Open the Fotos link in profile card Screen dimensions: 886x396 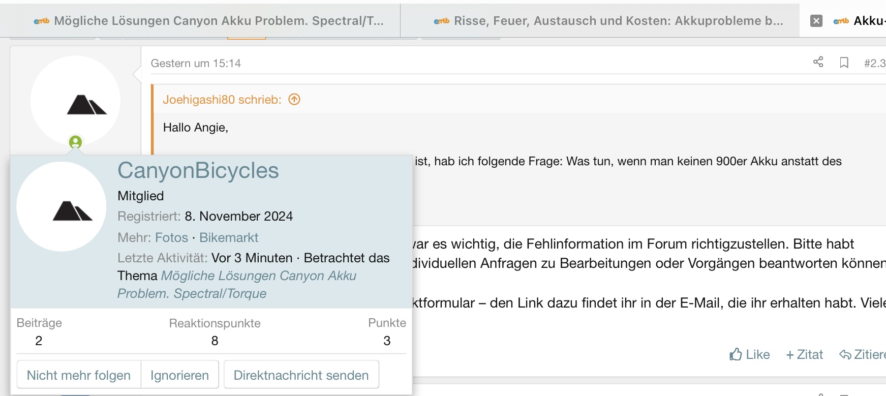tap(171, 237)
